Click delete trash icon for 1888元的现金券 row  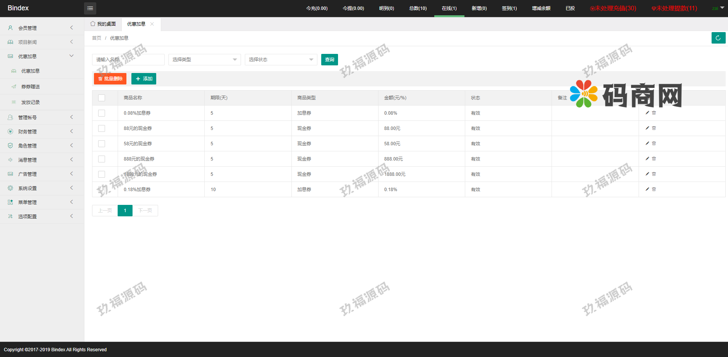[654, 174]
